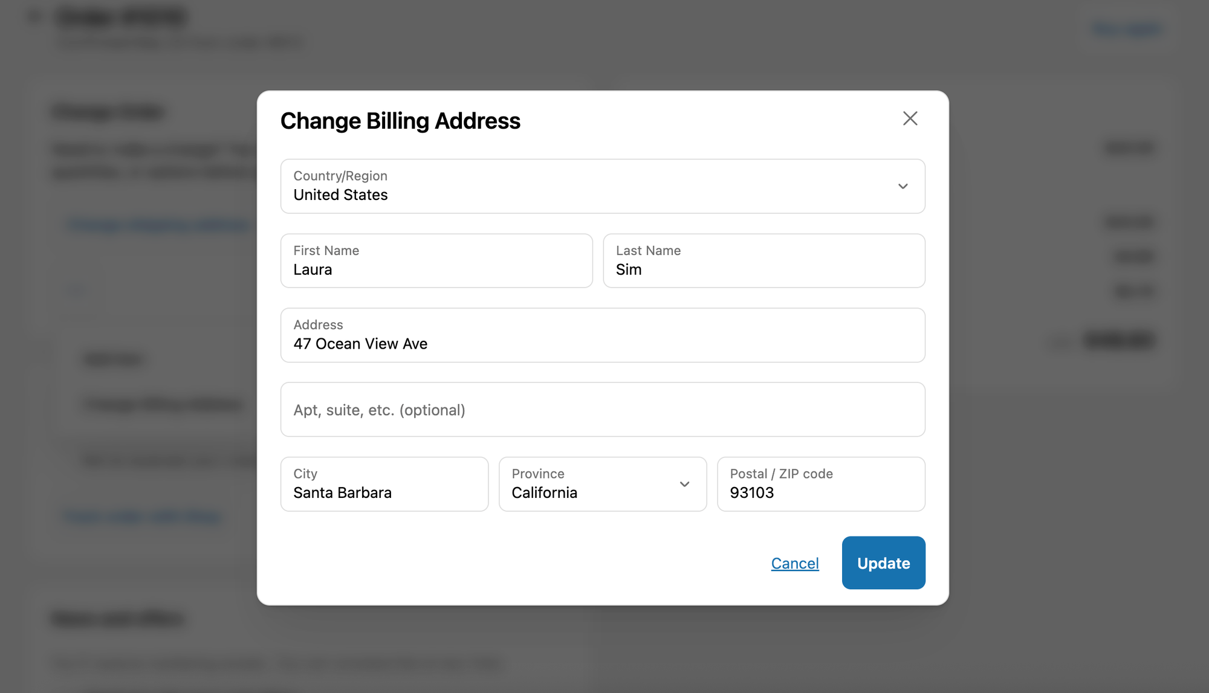Close the Change Billing Address dialog

pyautogui.click(x=910, y=118)
